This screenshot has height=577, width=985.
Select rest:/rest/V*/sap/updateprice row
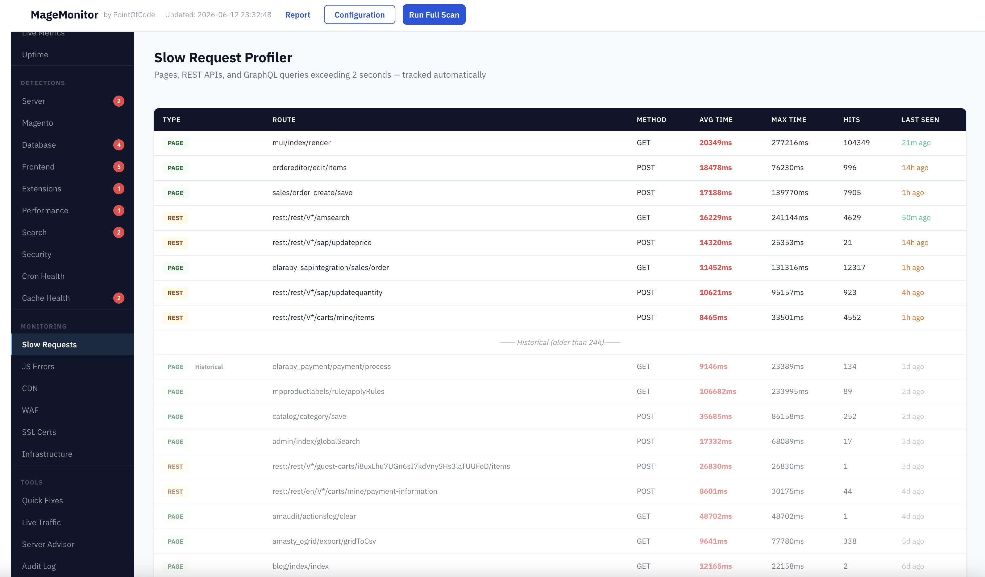[560, 243]
